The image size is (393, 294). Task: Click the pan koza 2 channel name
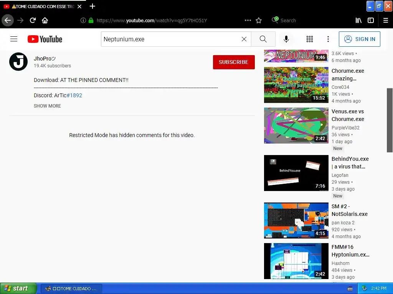tap(343, 222)
